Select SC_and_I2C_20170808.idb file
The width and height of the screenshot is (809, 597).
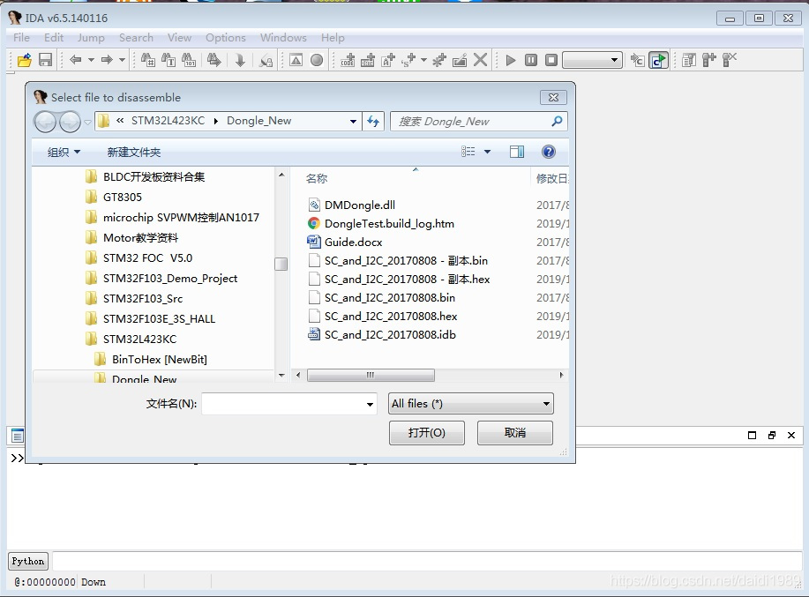tap(390, 334)
